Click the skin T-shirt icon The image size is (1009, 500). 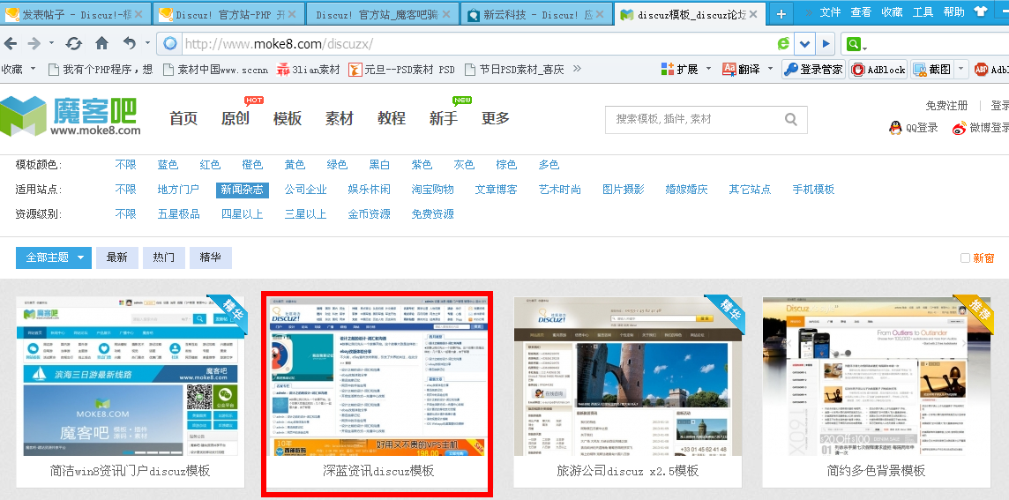point(982,11)
